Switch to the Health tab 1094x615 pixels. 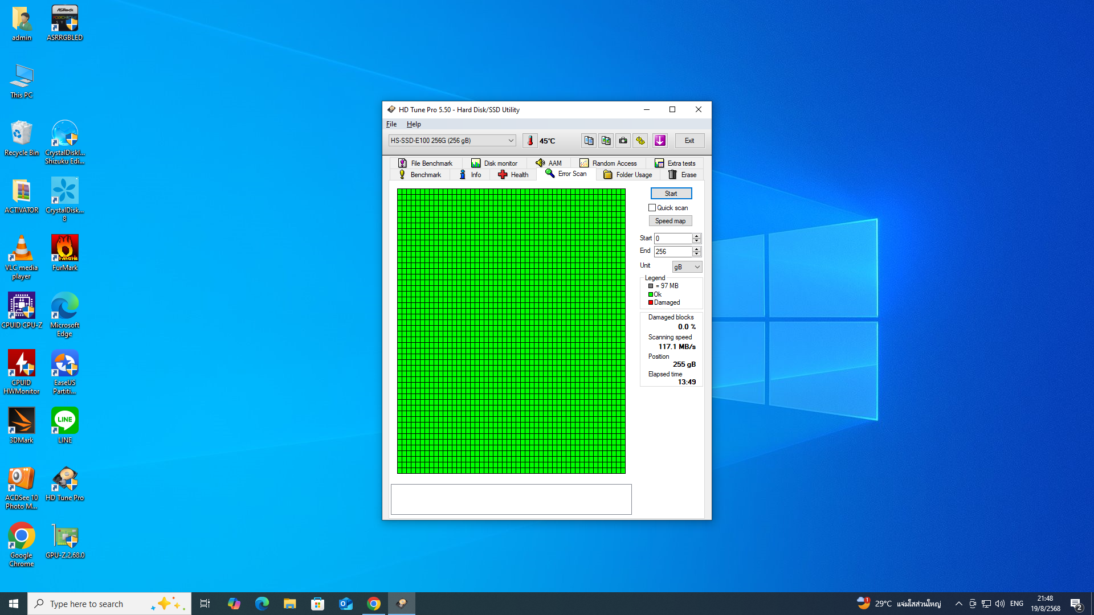[x=513, y=175]
